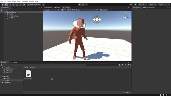Toggle scene lighting bulb icon
Image resolution: width=171 pixels, height=96 pixels.
(x=62, y=10)
